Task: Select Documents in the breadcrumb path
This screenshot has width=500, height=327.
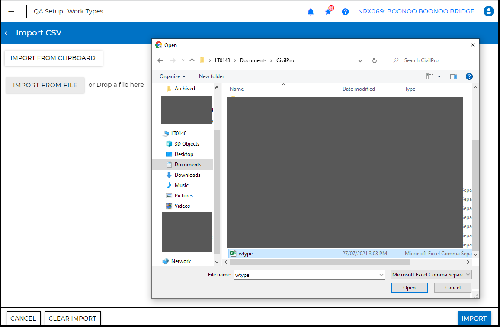Action: tap(253, 60)
